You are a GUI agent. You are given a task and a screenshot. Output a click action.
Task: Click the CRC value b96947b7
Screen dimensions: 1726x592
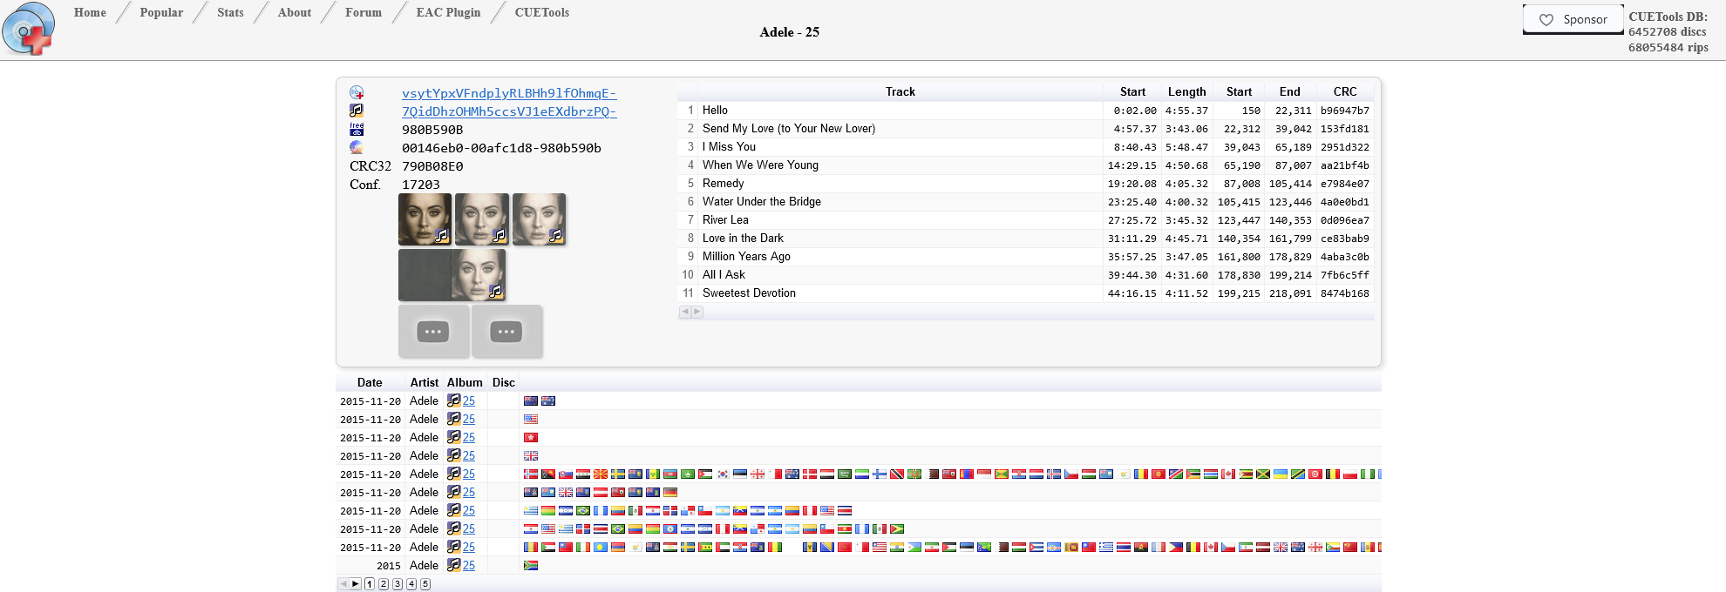click(x=1345, y=111)
